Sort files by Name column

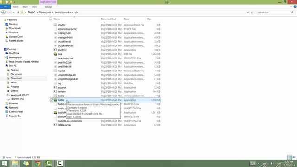57,19
